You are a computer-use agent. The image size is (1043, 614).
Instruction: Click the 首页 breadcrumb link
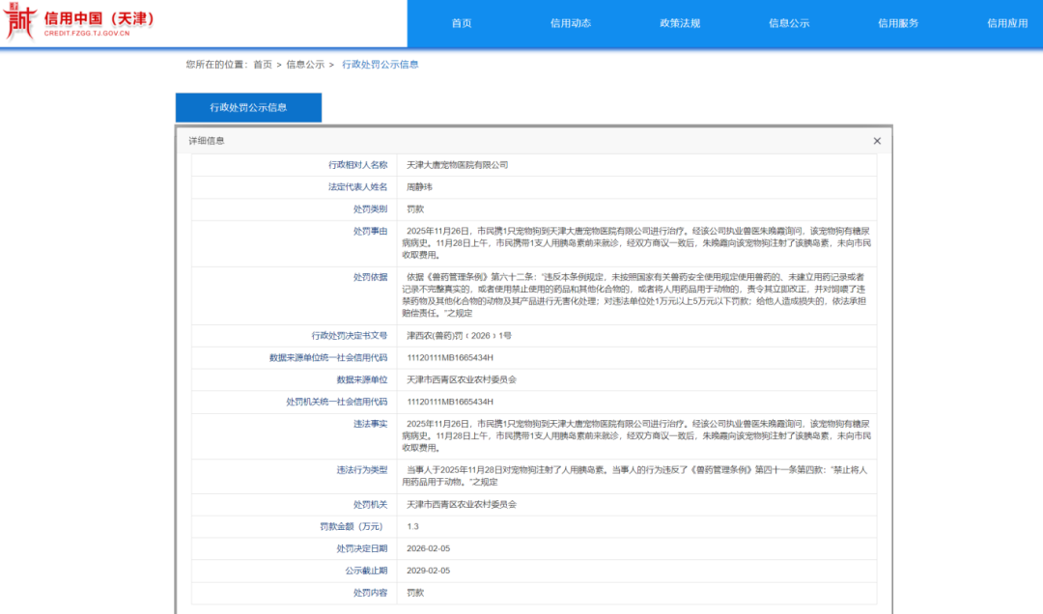click(263, 65)
